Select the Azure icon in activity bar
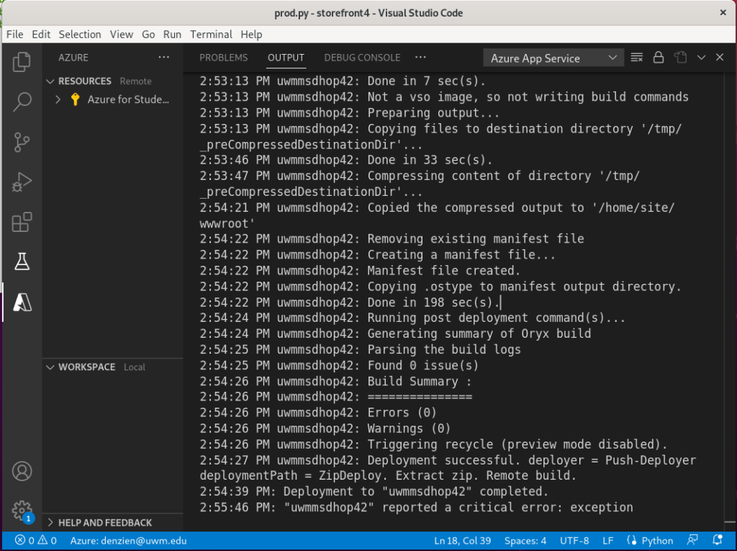The width and height of the screenshot is (737, 551). click(22, 302)
